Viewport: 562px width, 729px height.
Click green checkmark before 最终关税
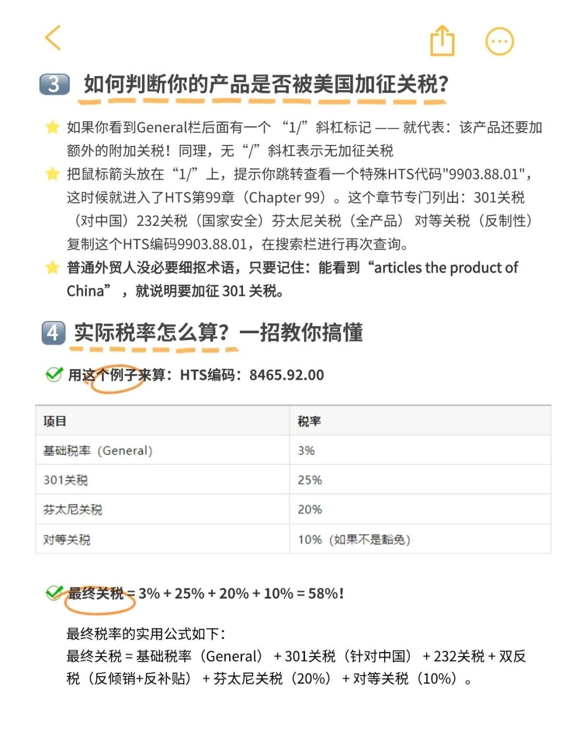point(54,593)
